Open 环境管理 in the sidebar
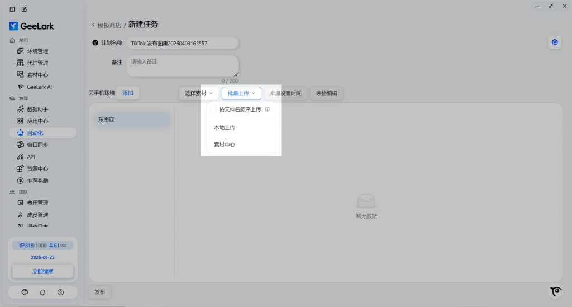 (x=38, y=51)
